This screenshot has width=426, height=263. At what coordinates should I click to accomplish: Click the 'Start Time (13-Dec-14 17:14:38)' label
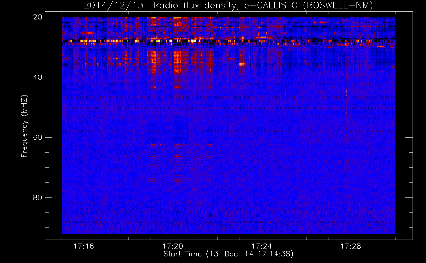228,254
